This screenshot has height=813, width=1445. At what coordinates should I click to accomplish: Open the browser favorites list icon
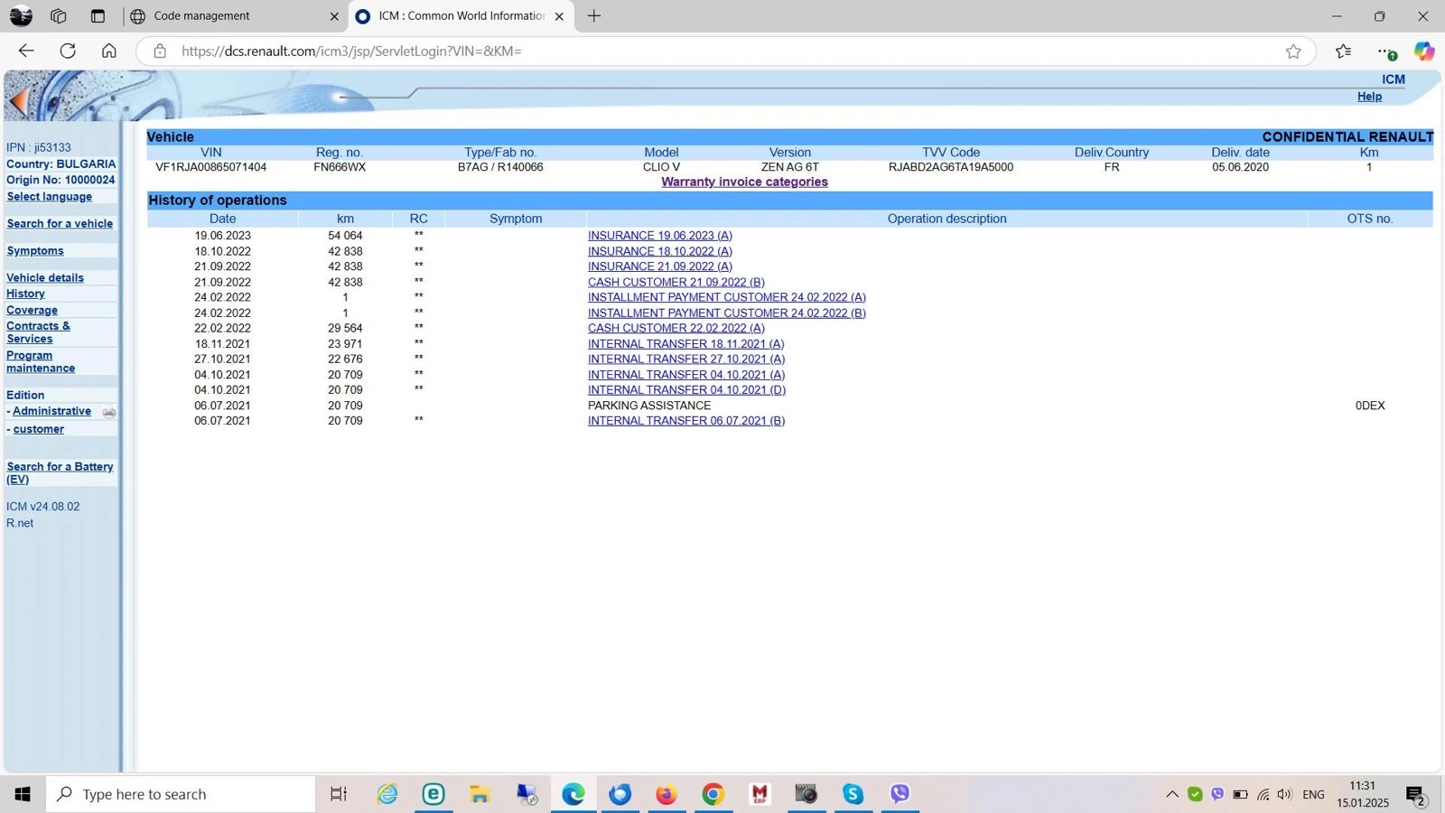pyautogui.click(x=1343, y=51)
